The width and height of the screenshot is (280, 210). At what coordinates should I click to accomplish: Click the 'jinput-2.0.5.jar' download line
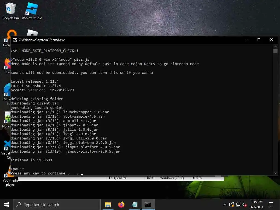click(x=54, y=125)
